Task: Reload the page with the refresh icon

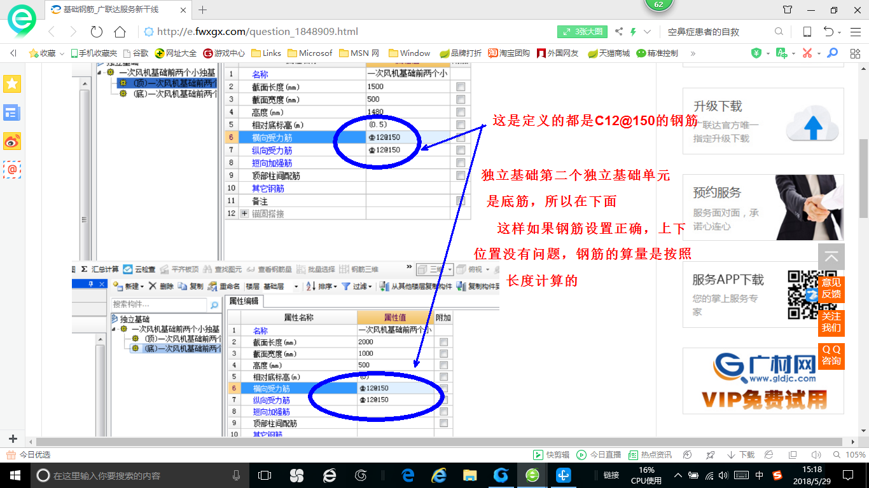Action: coord(97,32)
